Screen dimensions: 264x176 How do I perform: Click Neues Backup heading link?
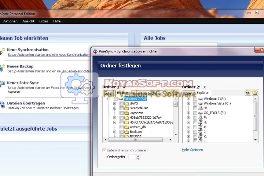point(20,66)
